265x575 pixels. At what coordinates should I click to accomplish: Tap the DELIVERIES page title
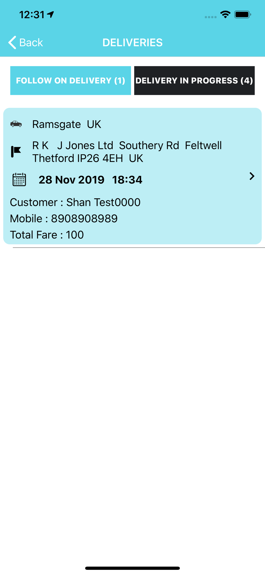tap(132, 43)
